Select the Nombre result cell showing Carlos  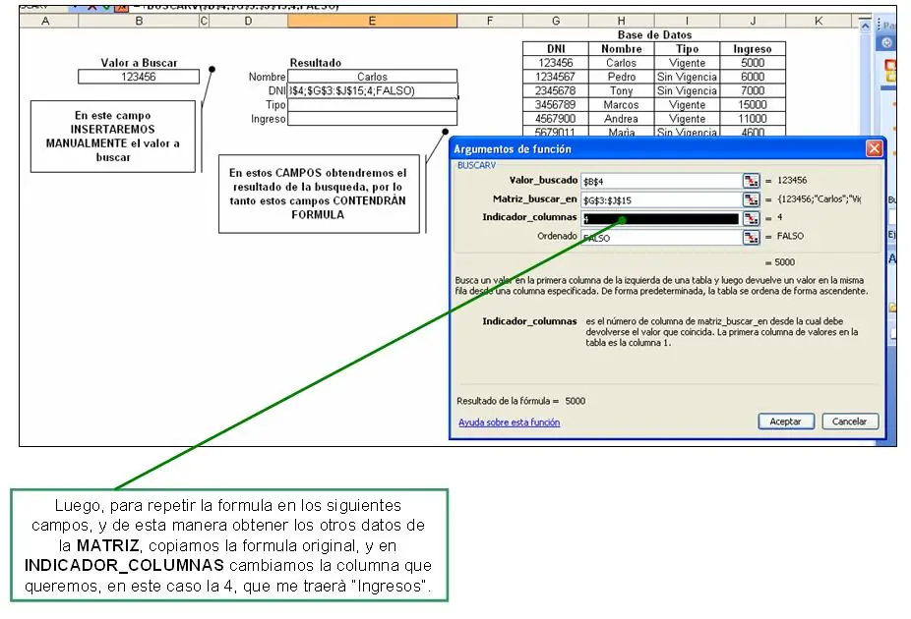(372, 77)
